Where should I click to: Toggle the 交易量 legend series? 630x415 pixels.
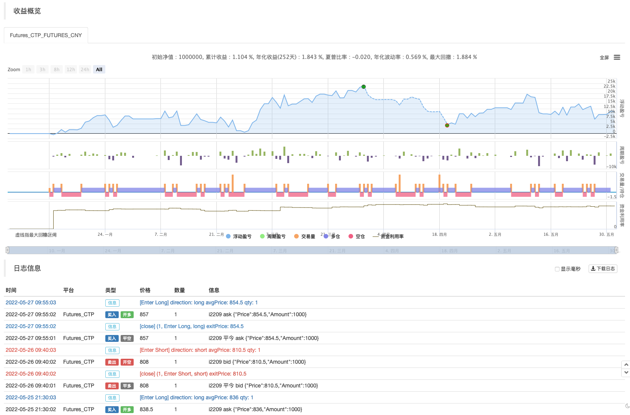pyautogui.click(x=305, y=236)
